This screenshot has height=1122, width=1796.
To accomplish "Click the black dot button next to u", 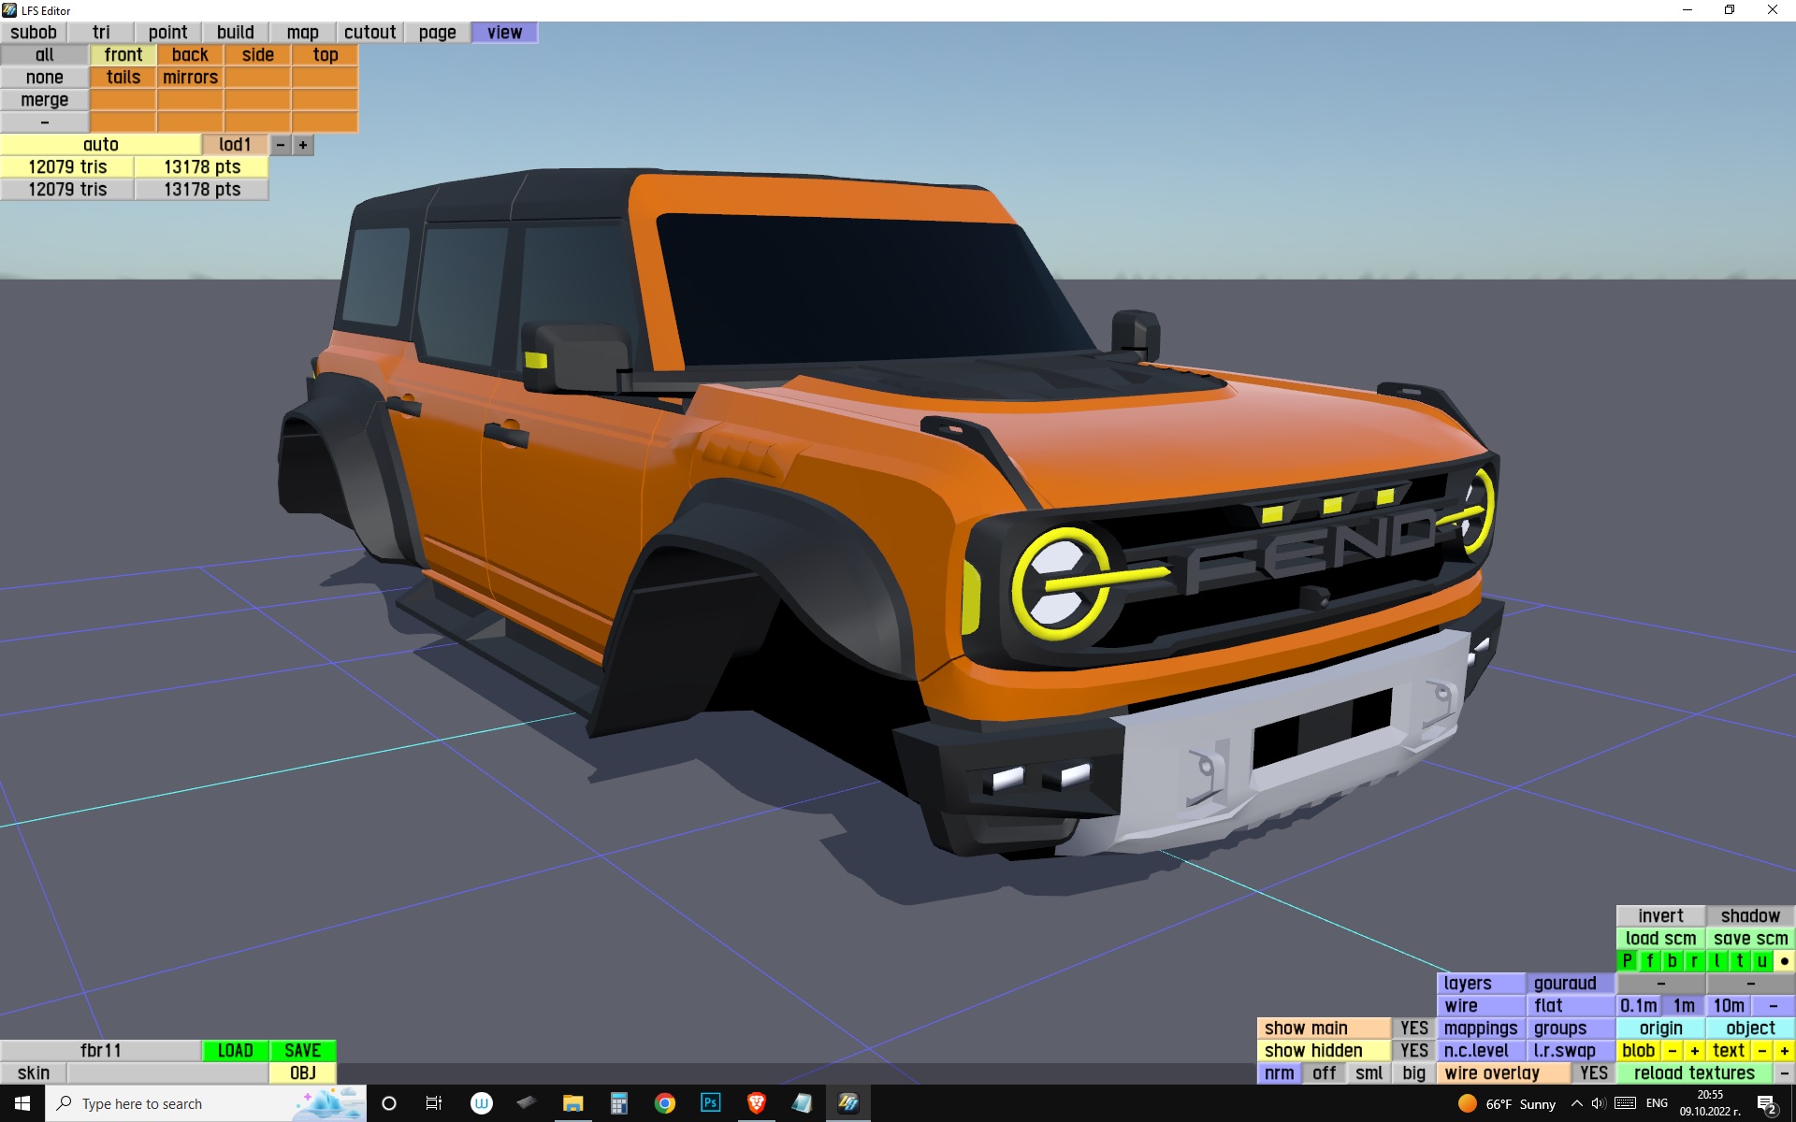I will point(1784,960).
